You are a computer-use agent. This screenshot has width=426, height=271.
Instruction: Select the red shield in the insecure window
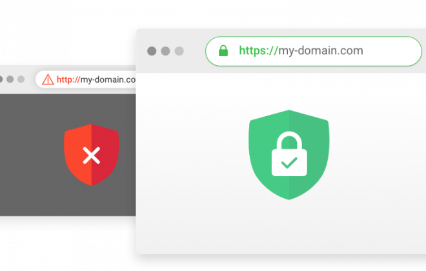tap(91, 155)
